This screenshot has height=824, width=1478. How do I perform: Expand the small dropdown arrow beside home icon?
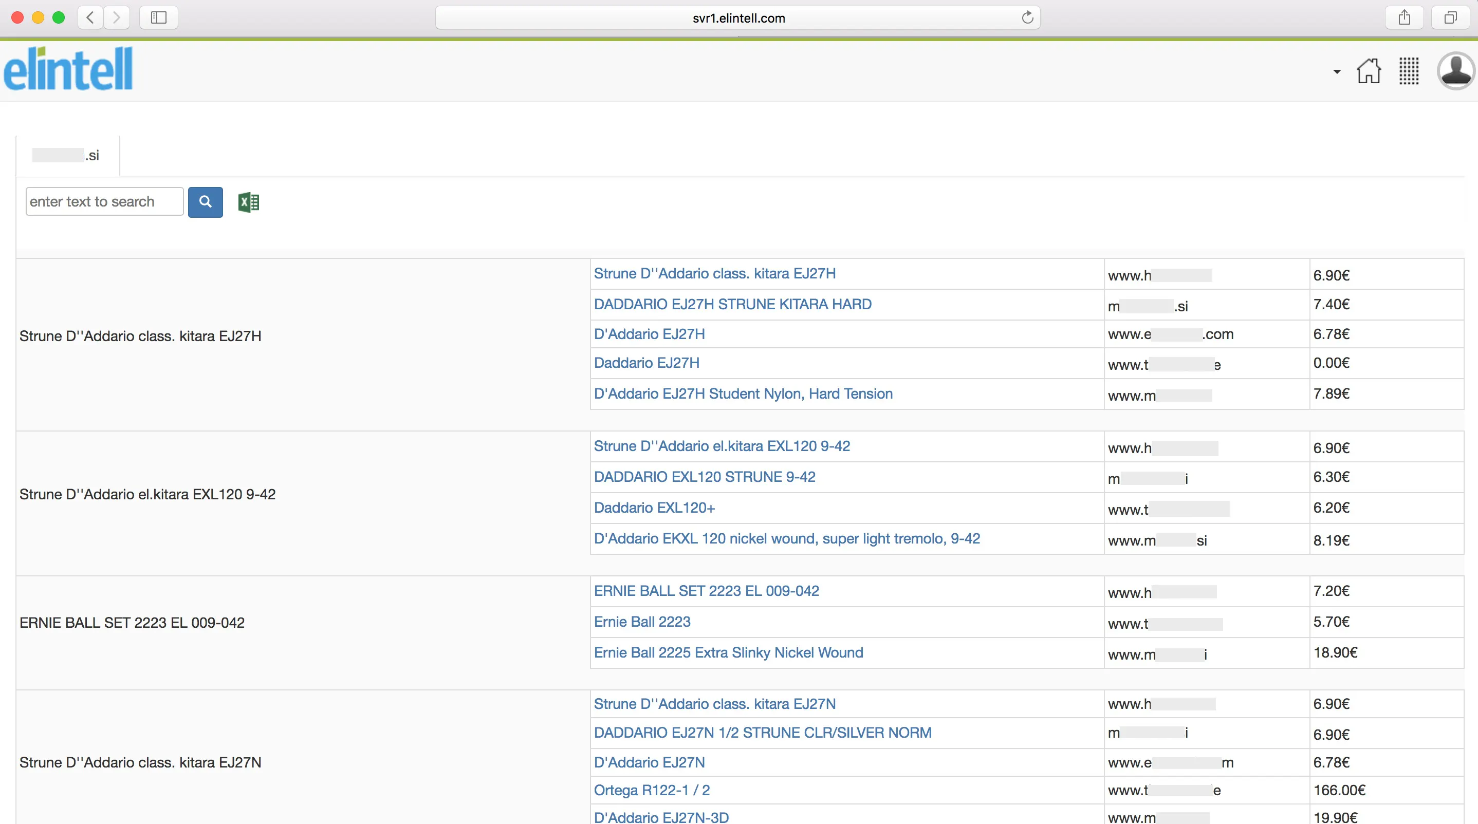[1337, 72]
